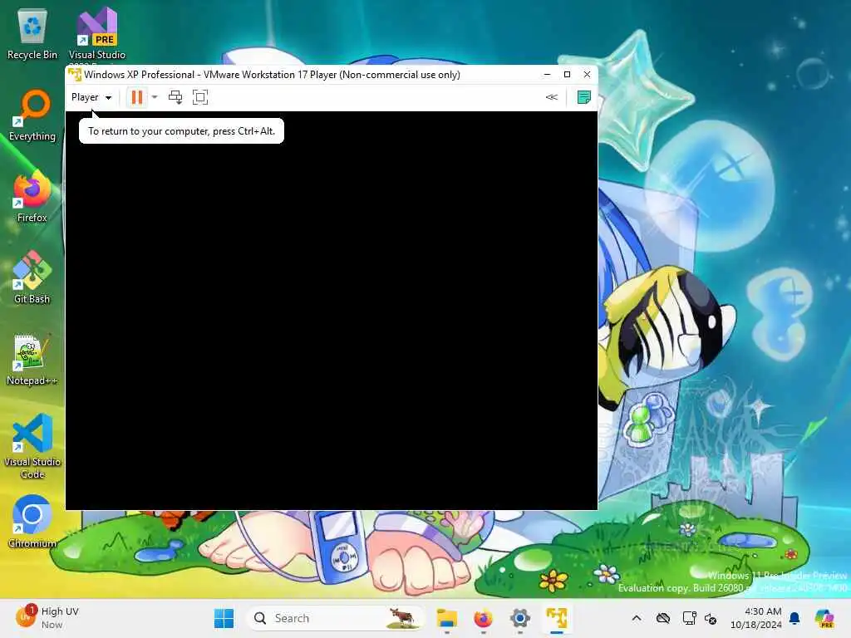Open the clock showing 4:30 AM
Viewport: 851px width, 638px height.
click(756, 618)
